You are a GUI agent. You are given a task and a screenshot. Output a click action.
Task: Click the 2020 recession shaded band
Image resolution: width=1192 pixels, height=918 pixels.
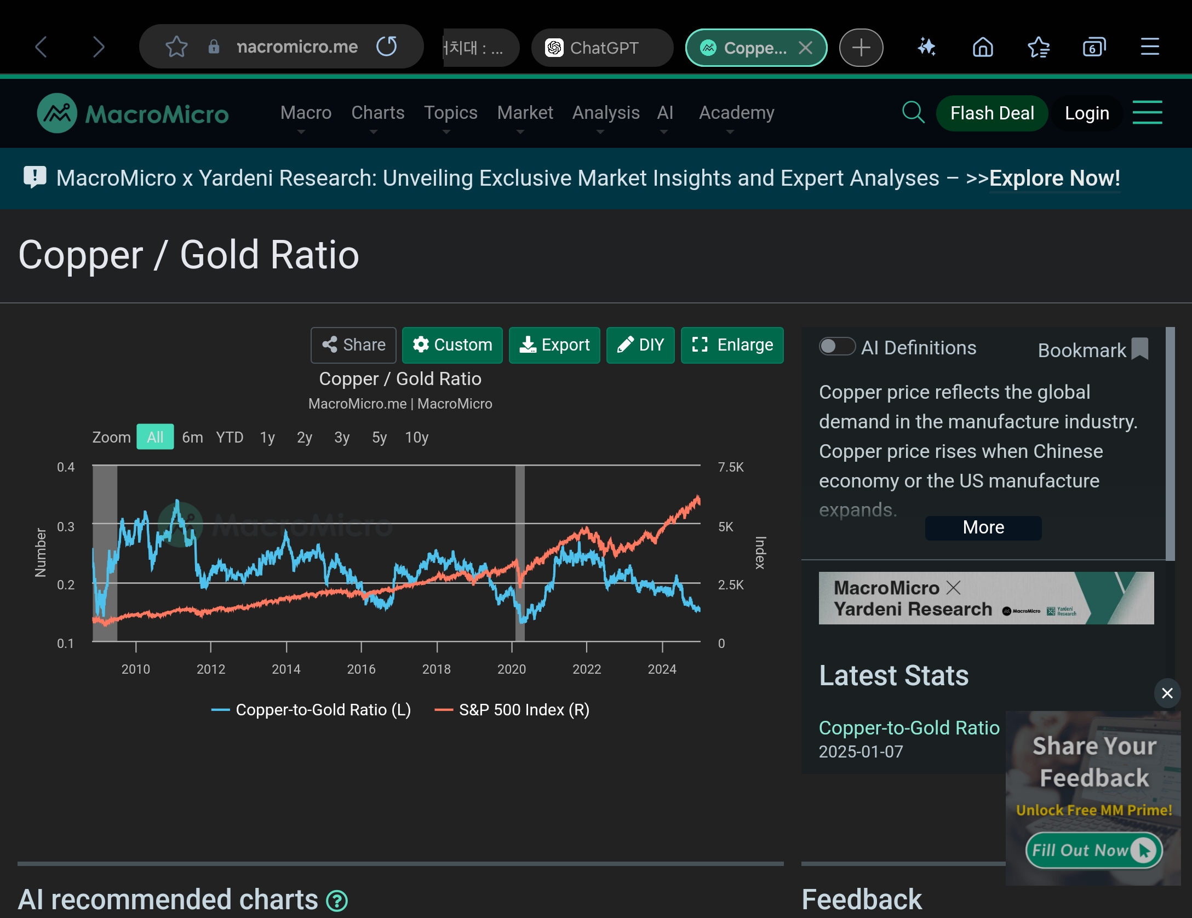520,553
